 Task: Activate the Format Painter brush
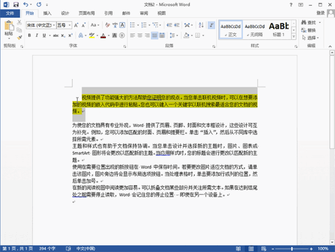click(x=19, y=38)
